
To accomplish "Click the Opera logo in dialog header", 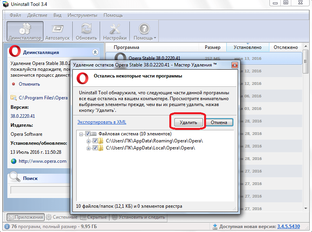I will click(x=82, y=78).
